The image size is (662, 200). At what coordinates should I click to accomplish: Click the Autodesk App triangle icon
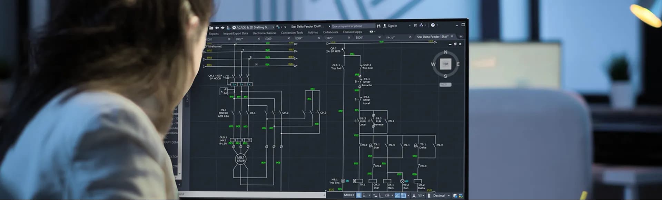click(x=421, y=25)
